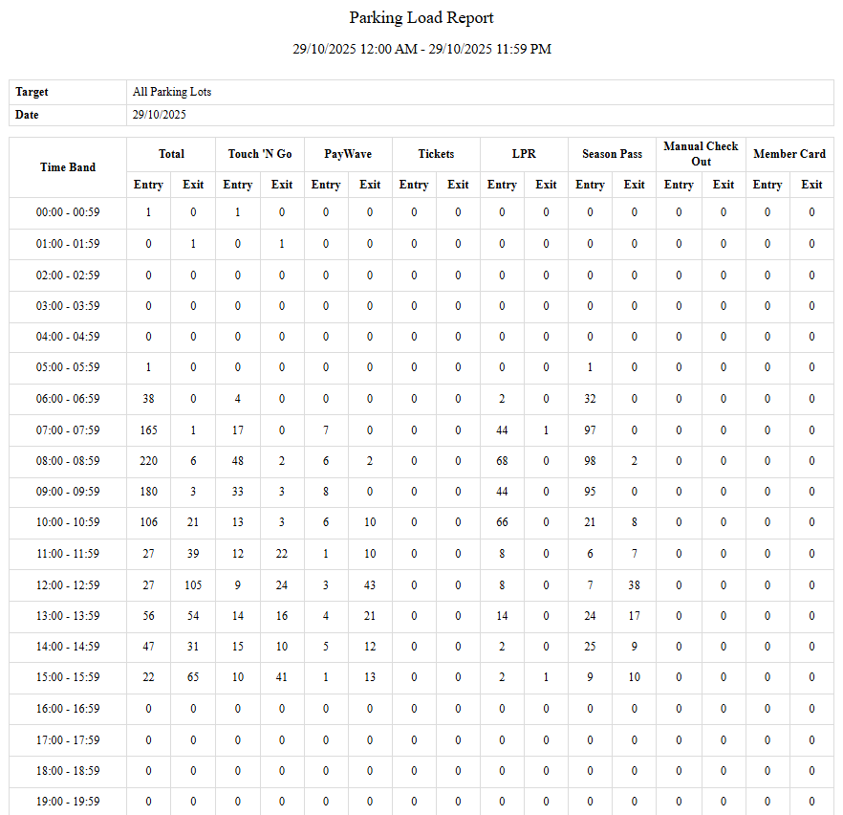Click LPR entry value 68
Screen dimensions: 843x815
click(x=502, y=461)
